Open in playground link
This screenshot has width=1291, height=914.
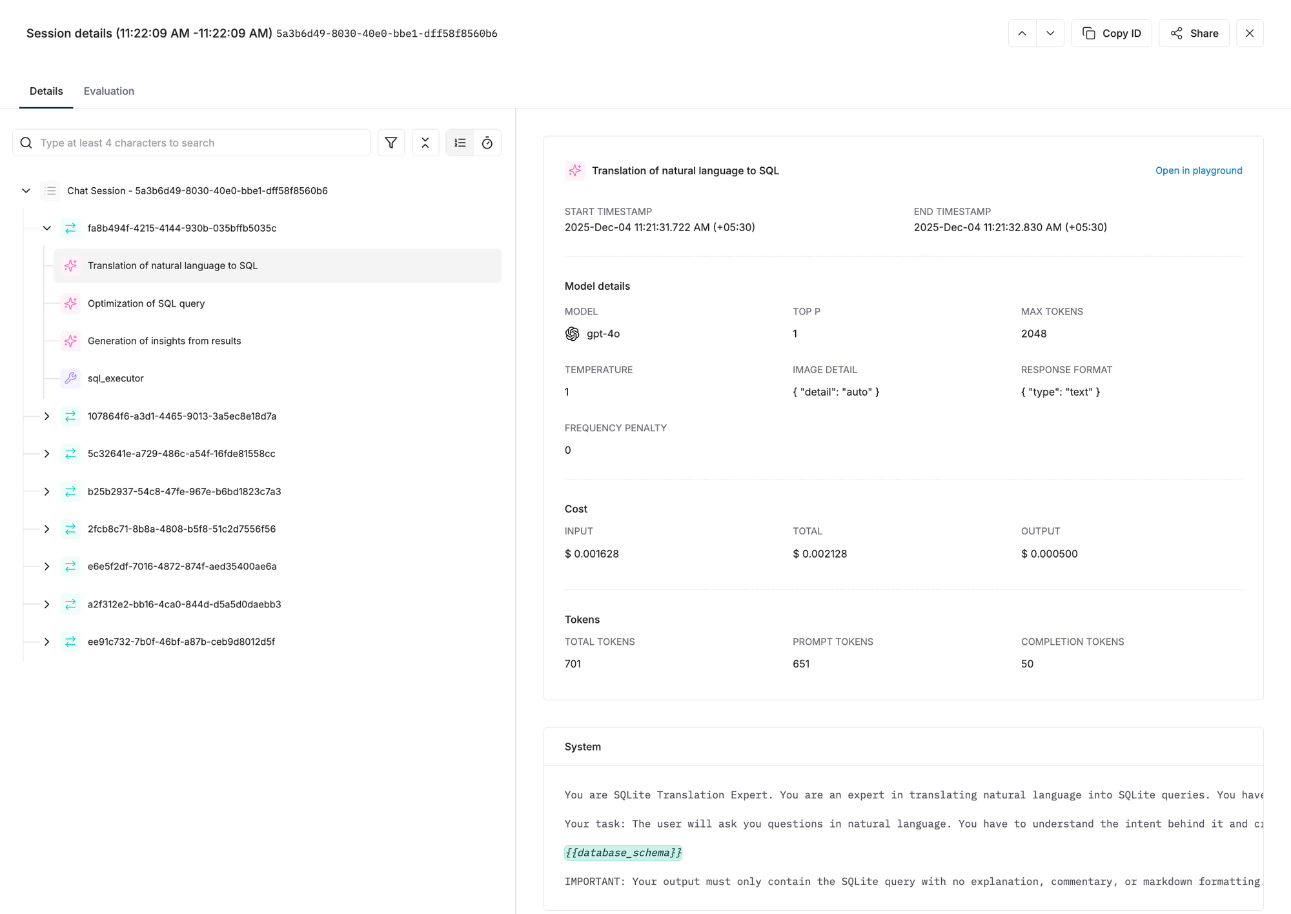tap(1198, 170)
